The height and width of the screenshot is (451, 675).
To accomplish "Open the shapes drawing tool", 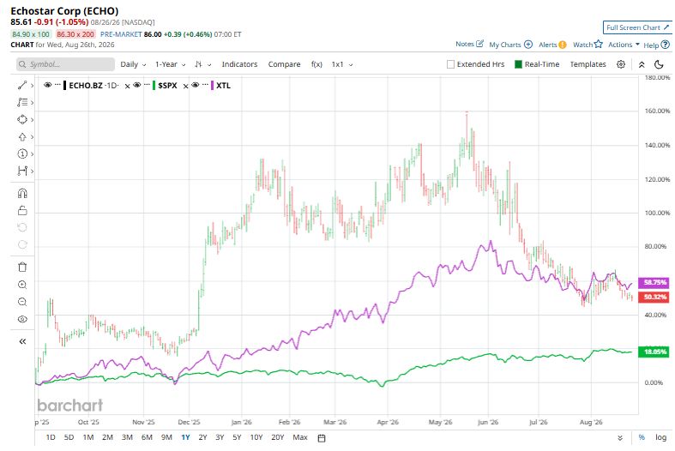I will [x=22, y=120].
